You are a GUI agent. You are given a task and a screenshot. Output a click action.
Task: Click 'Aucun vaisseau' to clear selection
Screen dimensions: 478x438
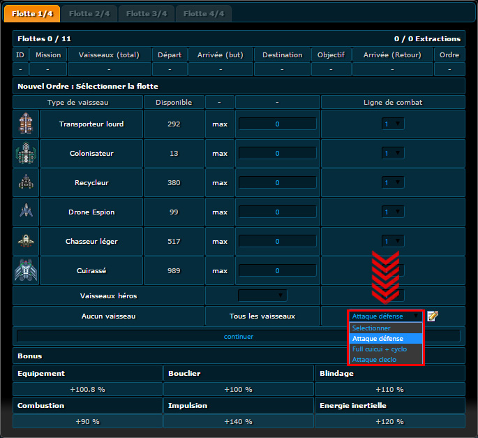point(108,316)
